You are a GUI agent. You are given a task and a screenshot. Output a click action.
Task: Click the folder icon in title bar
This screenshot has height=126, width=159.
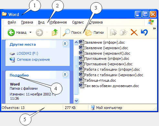(4, 14)
